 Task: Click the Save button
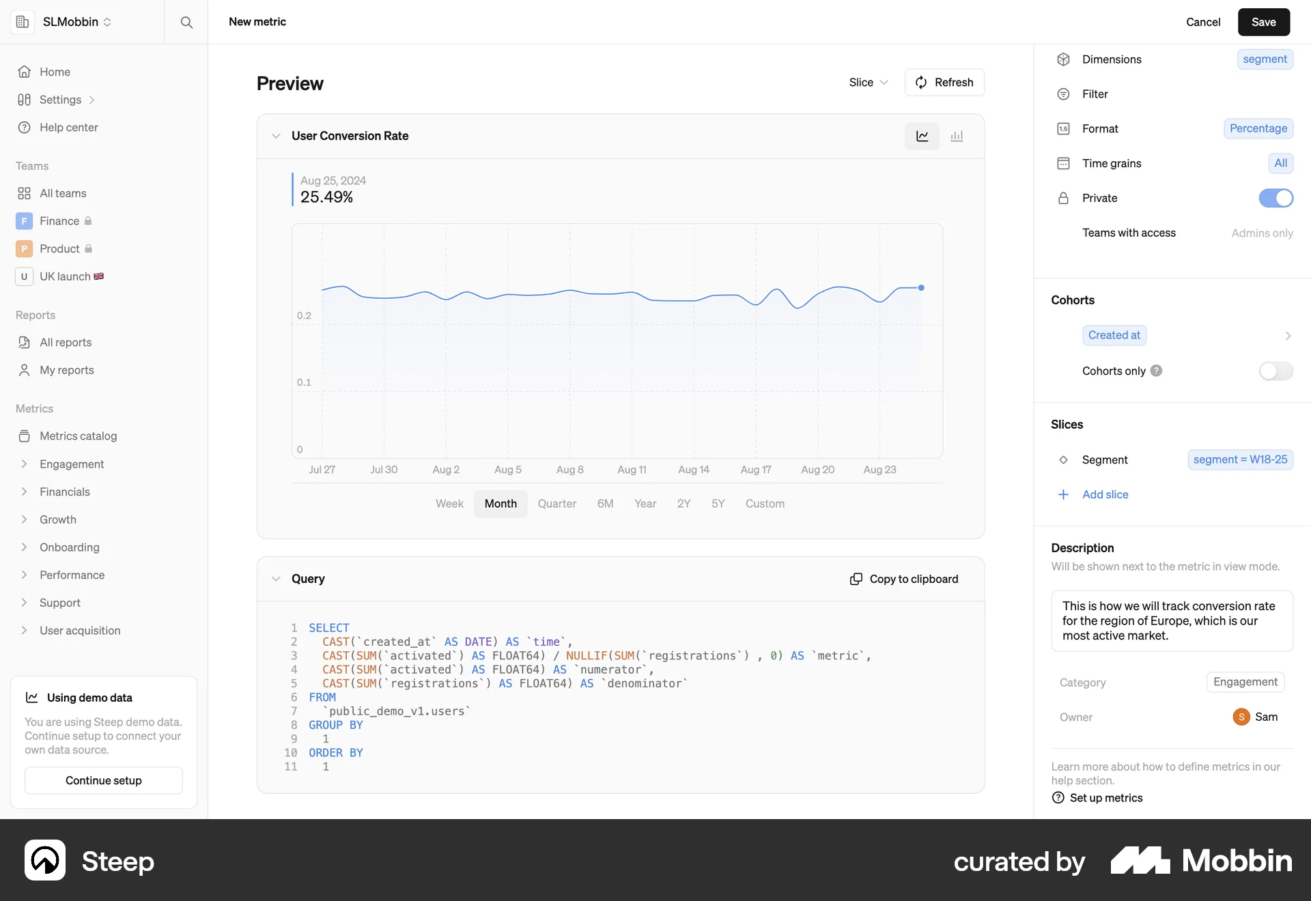(x=1263, y=22)
